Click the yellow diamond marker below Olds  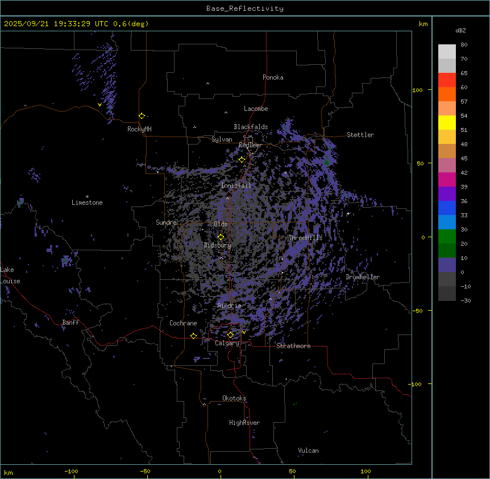221,237
